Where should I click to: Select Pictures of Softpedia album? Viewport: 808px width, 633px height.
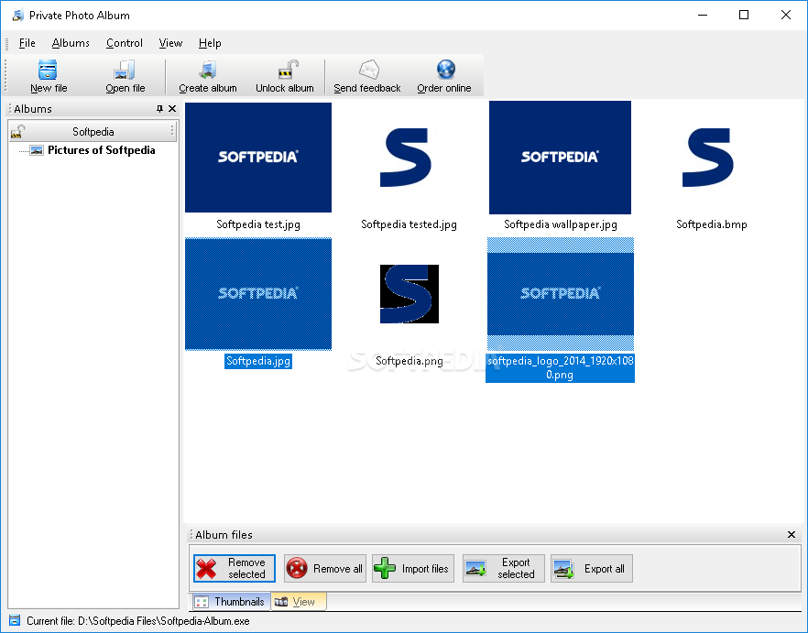coord(102,150)
